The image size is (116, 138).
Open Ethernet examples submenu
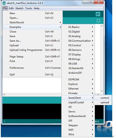point(78,89)
